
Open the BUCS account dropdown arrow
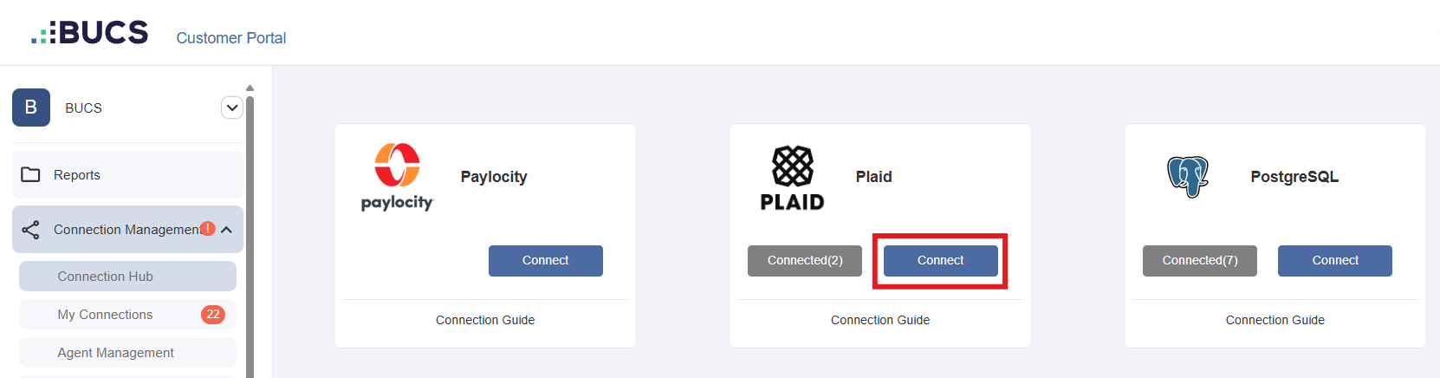(x=232, y=108)
